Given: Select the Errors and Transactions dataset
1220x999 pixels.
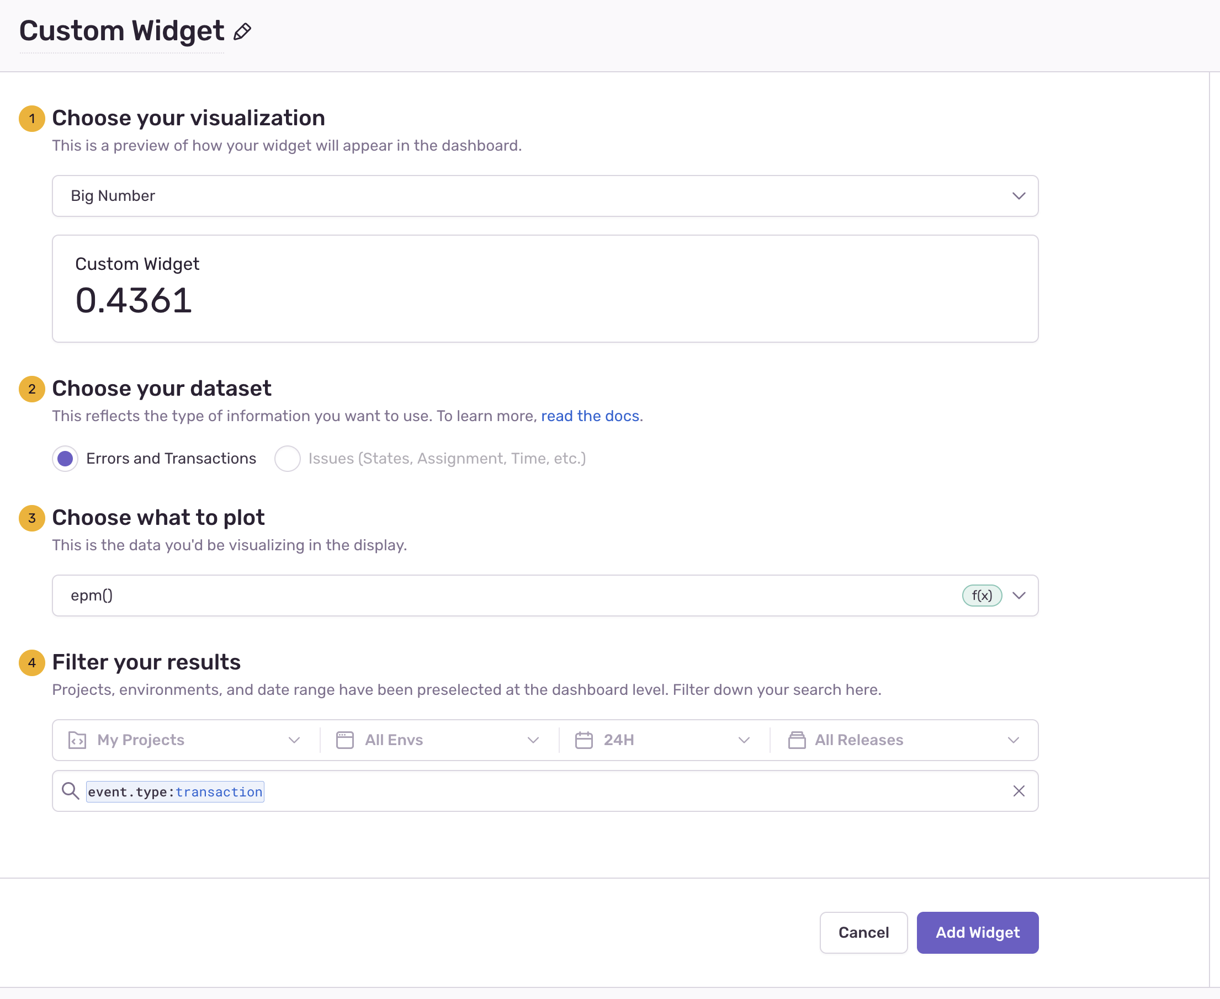Looking at the screenshot, I should pos(65,458).
